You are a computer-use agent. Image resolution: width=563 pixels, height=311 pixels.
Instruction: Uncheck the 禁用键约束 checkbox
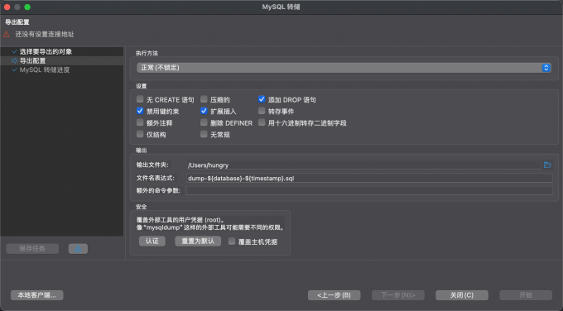click(140, 111)
